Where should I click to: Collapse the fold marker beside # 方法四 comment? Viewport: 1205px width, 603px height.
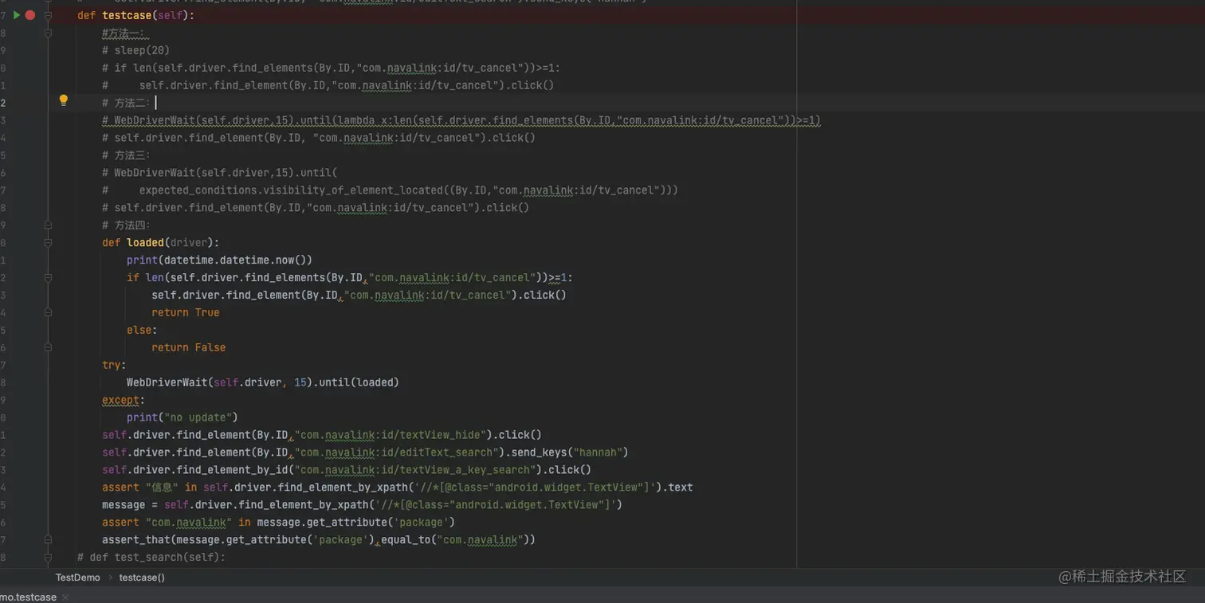[x=48, y=225]
